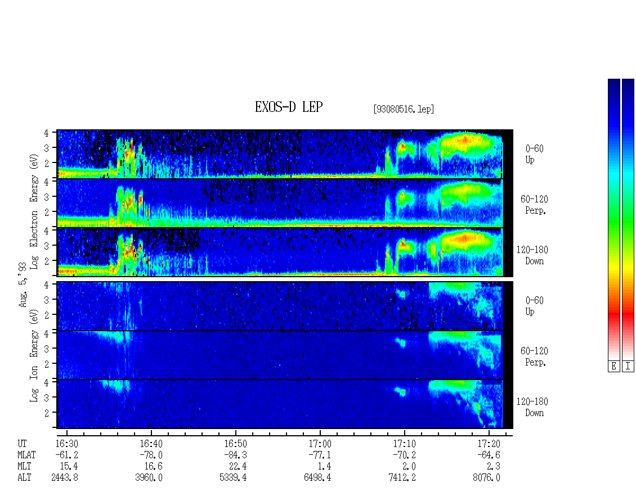Click the 0-60 Up label beside ion panel

tap(534, 306)
